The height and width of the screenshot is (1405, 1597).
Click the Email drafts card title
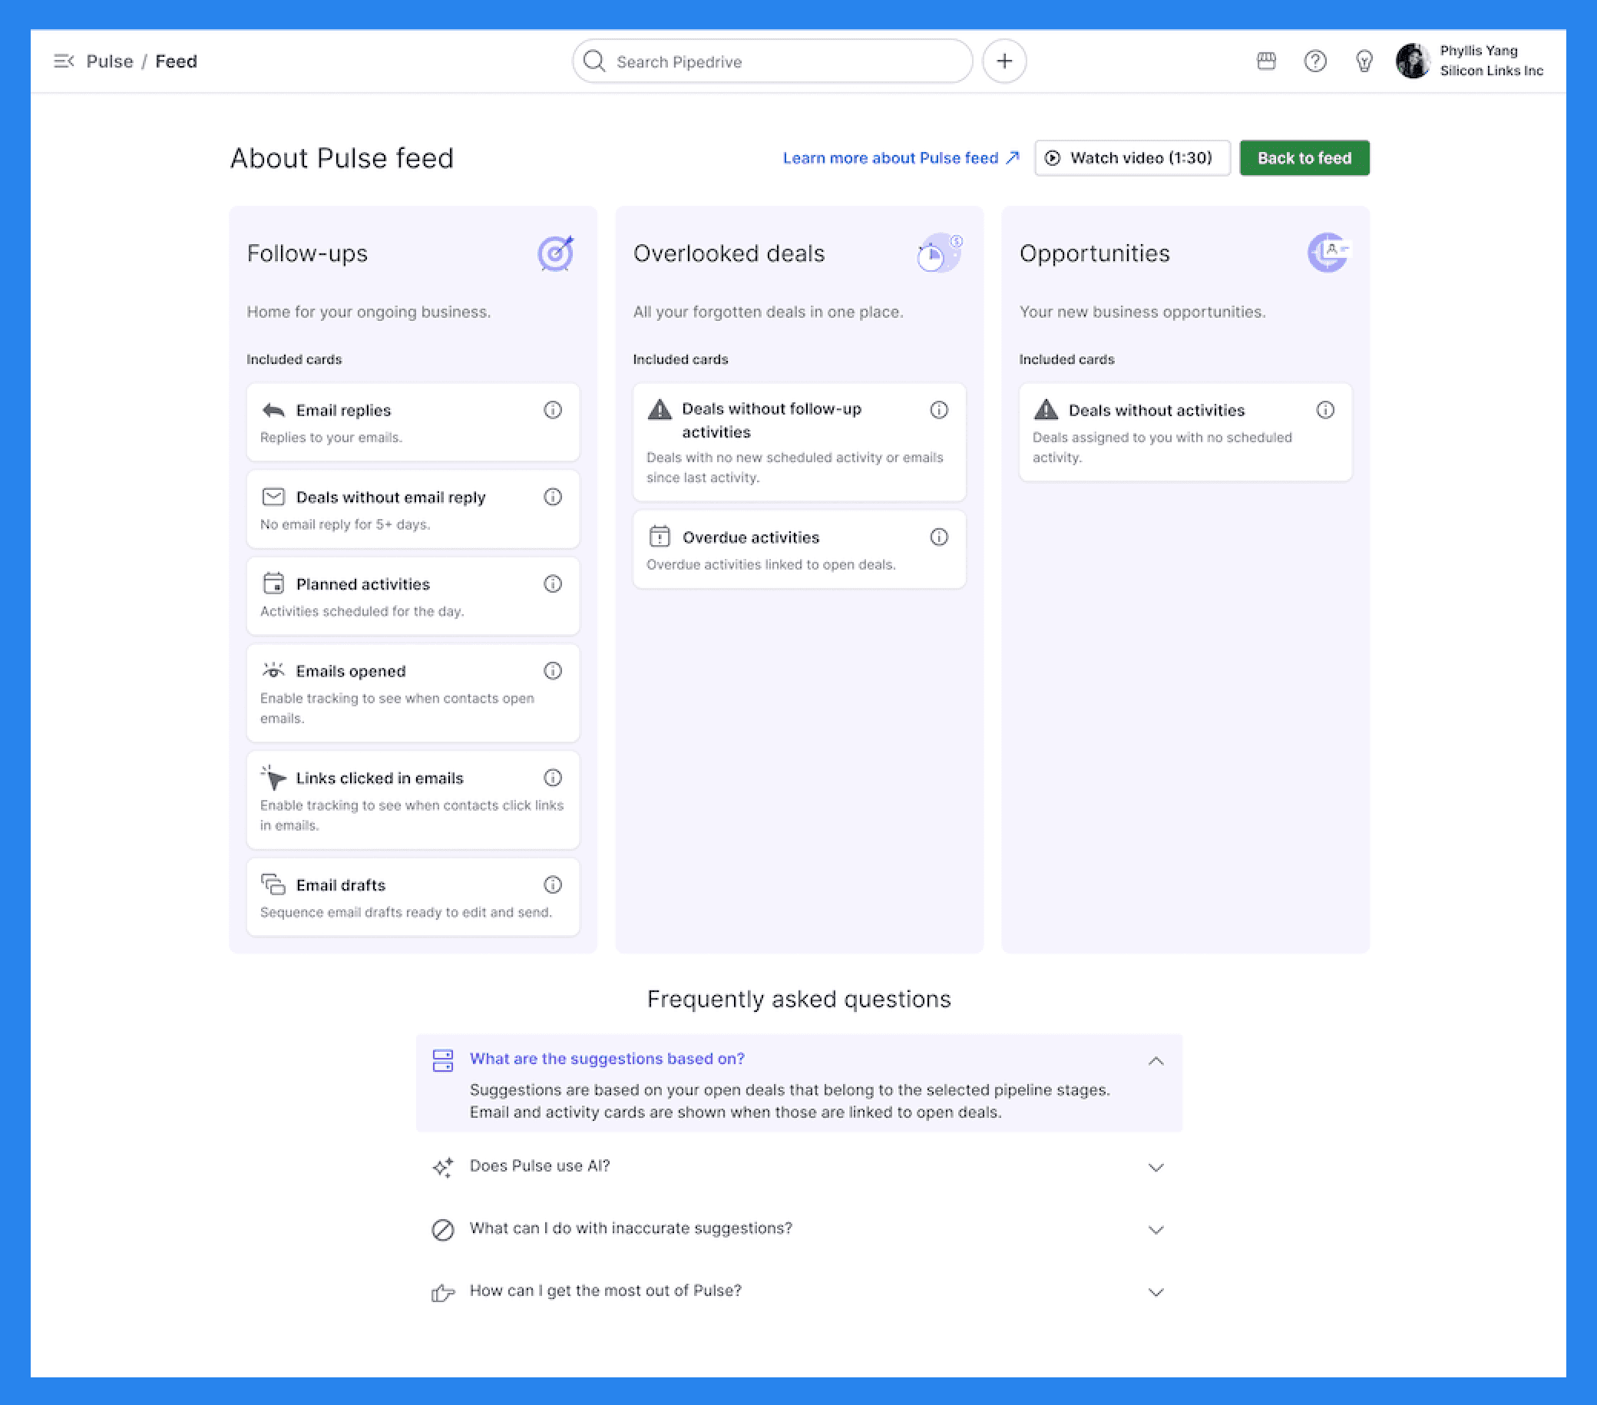coord(341,884)
